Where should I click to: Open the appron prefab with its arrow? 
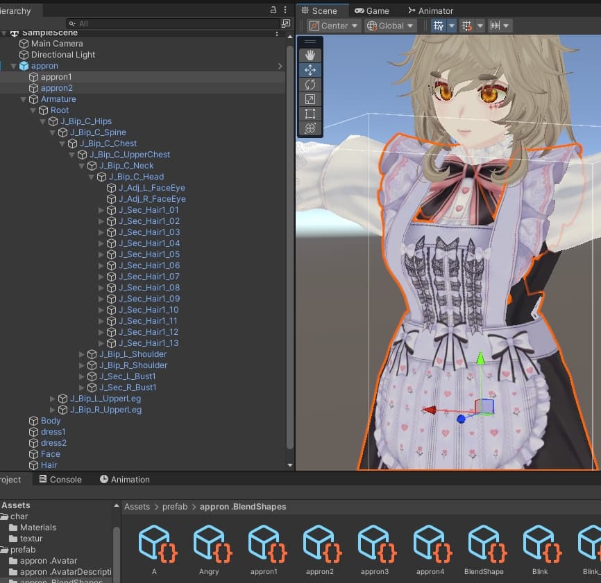(280, 67)
